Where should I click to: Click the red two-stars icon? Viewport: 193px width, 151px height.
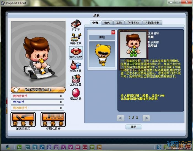click(x=85, y=147)
